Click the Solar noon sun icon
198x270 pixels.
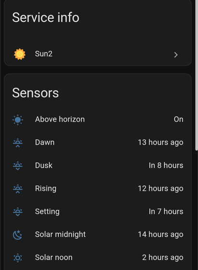[18, 258]
